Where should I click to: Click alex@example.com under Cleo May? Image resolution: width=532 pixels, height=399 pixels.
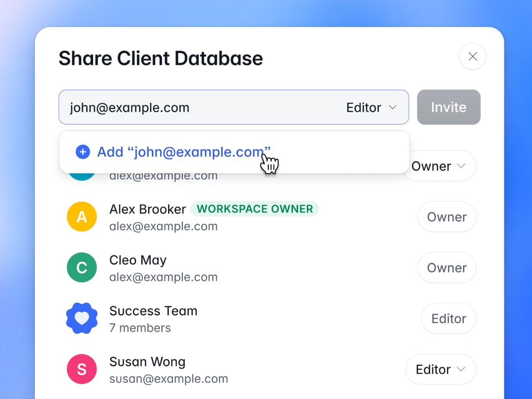164,277
